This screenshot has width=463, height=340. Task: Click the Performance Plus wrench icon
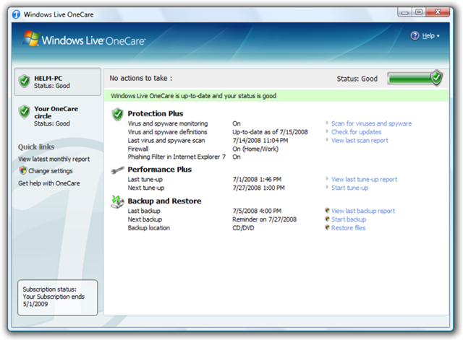point(117,170)
